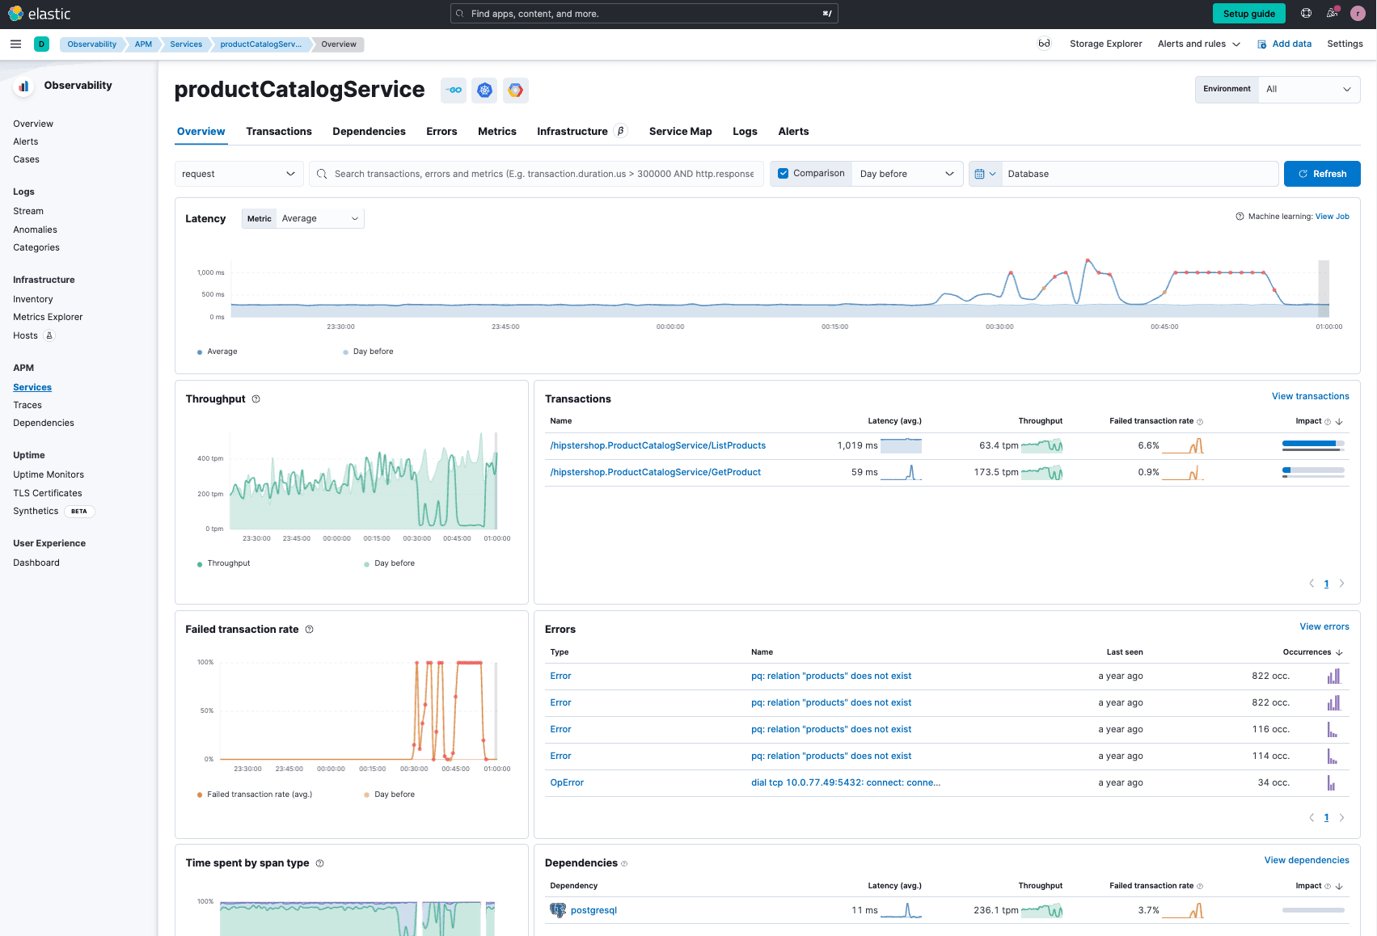Image resolution: width=1377 pixels, height=936 pixels.
Task: Open the newsfeed notifications icon
Action: pos(1332,14)
